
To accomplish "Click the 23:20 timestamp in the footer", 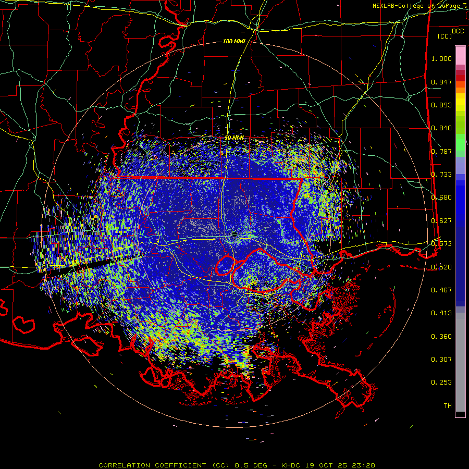I will point(363,465).
